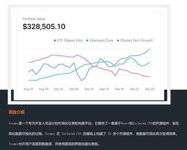This screenshot has height=150, width=187.
Task: Click the Vitainvest Core legend entry
Action: pos(100,41)
